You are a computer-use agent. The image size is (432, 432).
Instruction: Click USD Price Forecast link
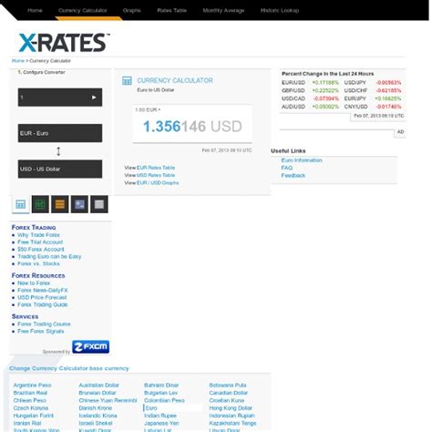[x=42, y=297]
